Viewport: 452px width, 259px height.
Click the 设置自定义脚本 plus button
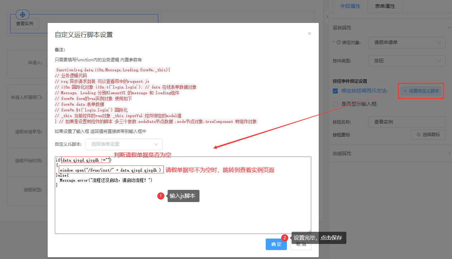421,91
